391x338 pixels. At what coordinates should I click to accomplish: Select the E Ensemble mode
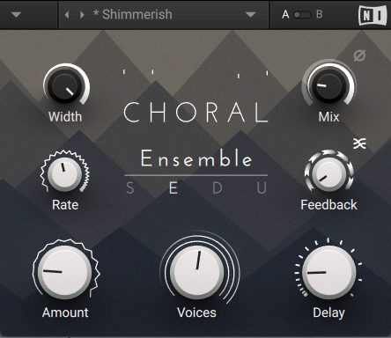pyautogui.click(x=173, y=187)
